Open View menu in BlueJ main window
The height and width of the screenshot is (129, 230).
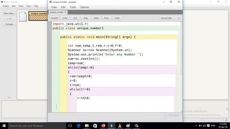(29, 6)
